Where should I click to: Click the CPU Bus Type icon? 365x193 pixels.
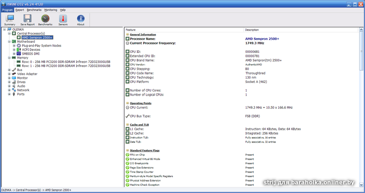pyautogui.click(x=127, y=116)
